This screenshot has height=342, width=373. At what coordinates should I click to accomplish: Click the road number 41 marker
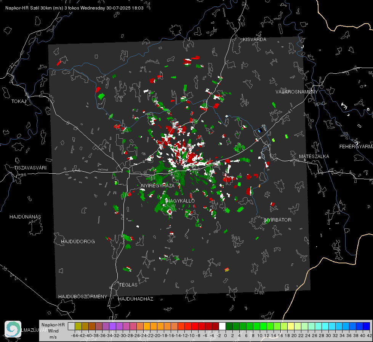click(290, 111)
